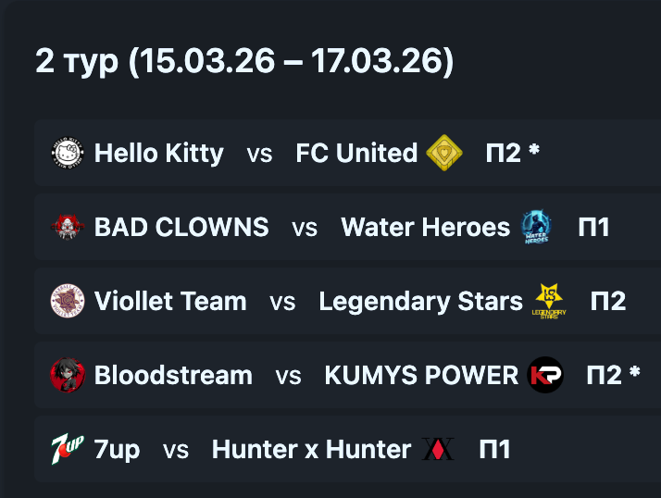661x498 pixels.
Task: Select the Legendary Stars team name
Action: point(420,301)
